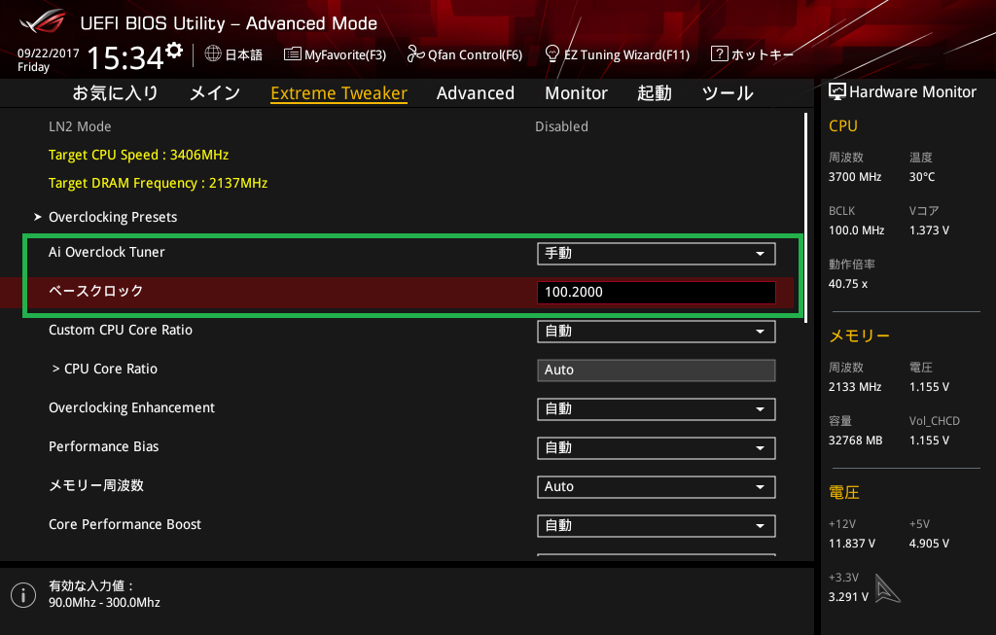Open the Performance Bias dropdown
Screen dimensions: 996x635
pyautogui.click(x=657, y=447)
